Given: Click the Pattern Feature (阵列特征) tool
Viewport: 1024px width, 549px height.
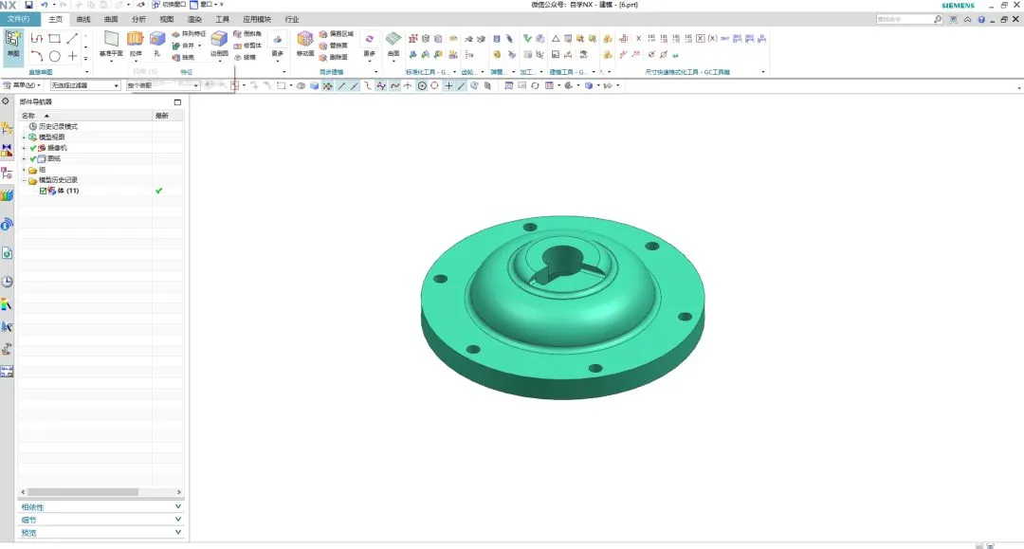Looking at the screenshot, I should coord(190,34).
